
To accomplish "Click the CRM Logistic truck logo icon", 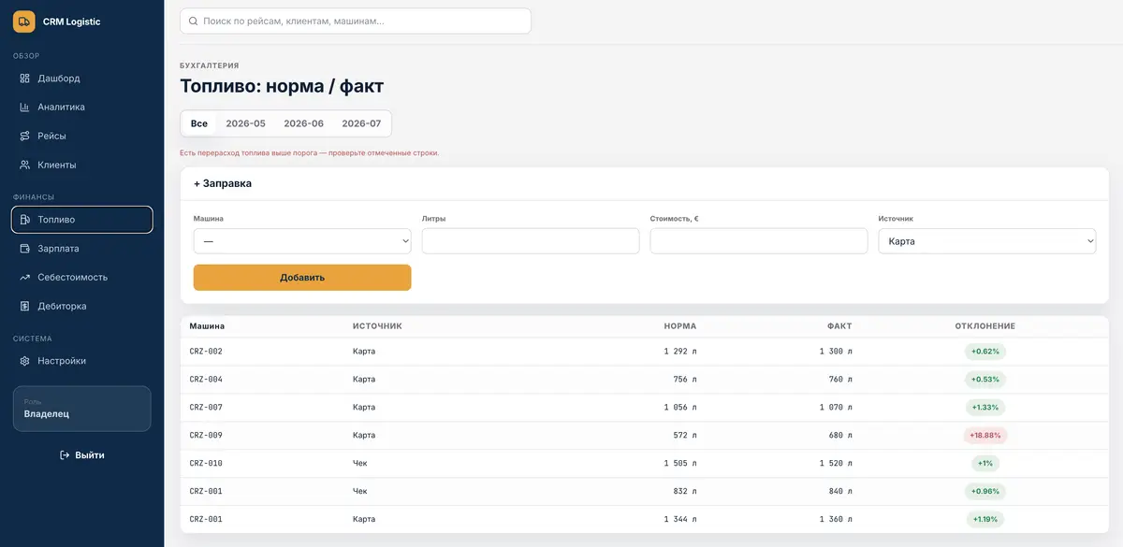I will pyautogui.click(x=24, y=22).
